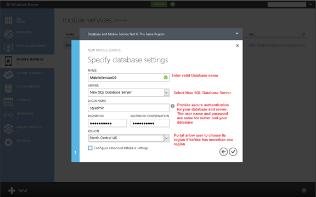Select SQL Databases DB icon

(8, 88)
